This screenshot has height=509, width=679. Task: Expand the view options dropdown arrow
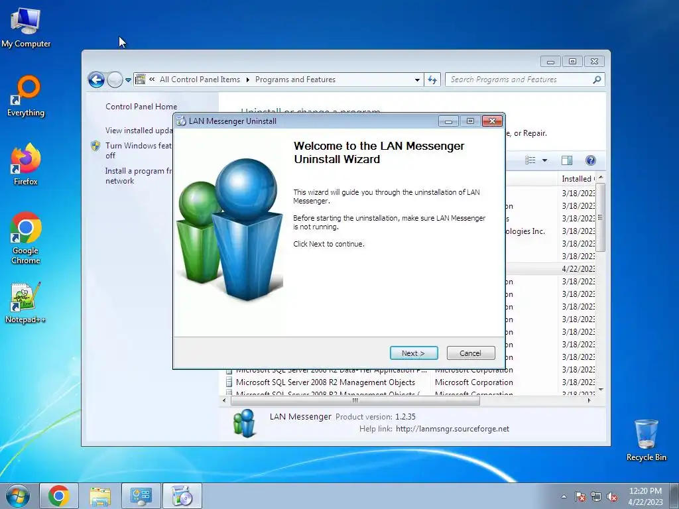pyautogui.click(x=545, y=160)
